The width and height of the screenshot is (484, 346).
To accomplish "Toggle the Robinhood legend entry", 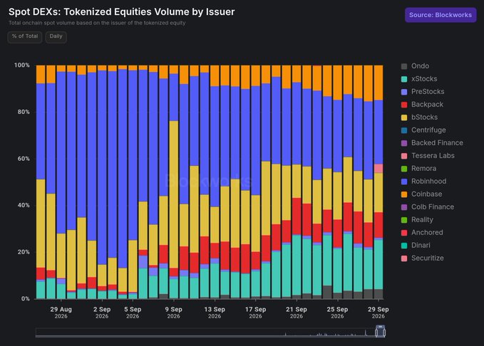I will tap(423, 182).
